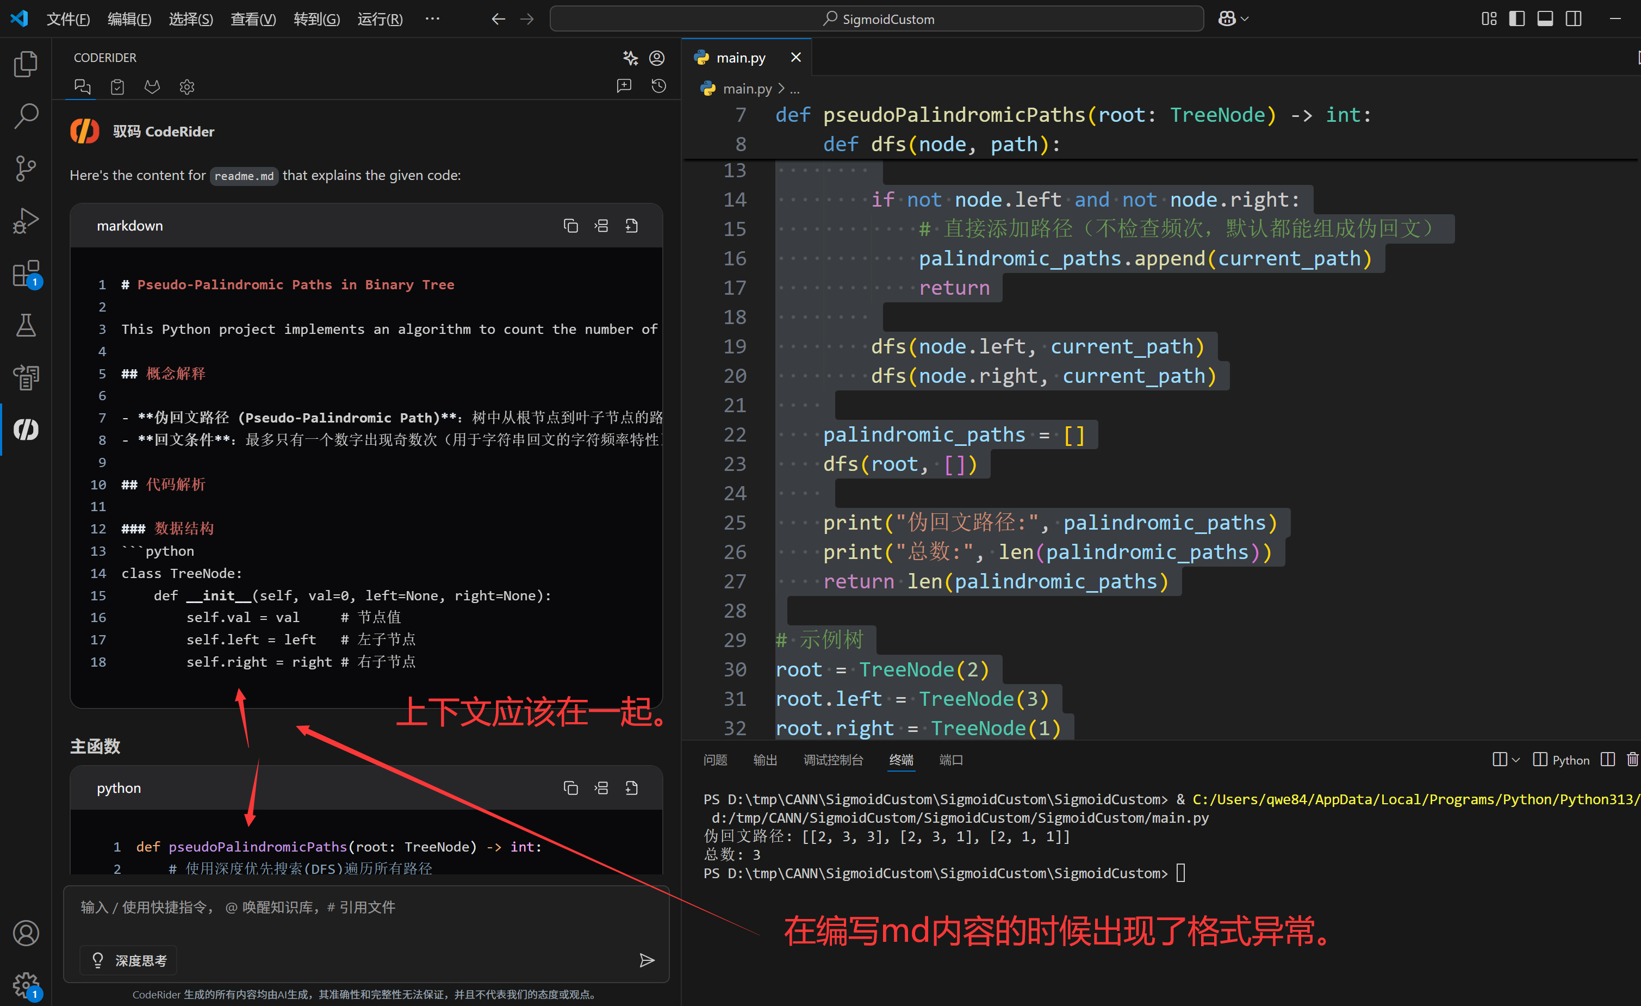Expand the overflow menu ellipsis
The height and width of the screenshot is (1006, 1641).
(x=432, y=18)
